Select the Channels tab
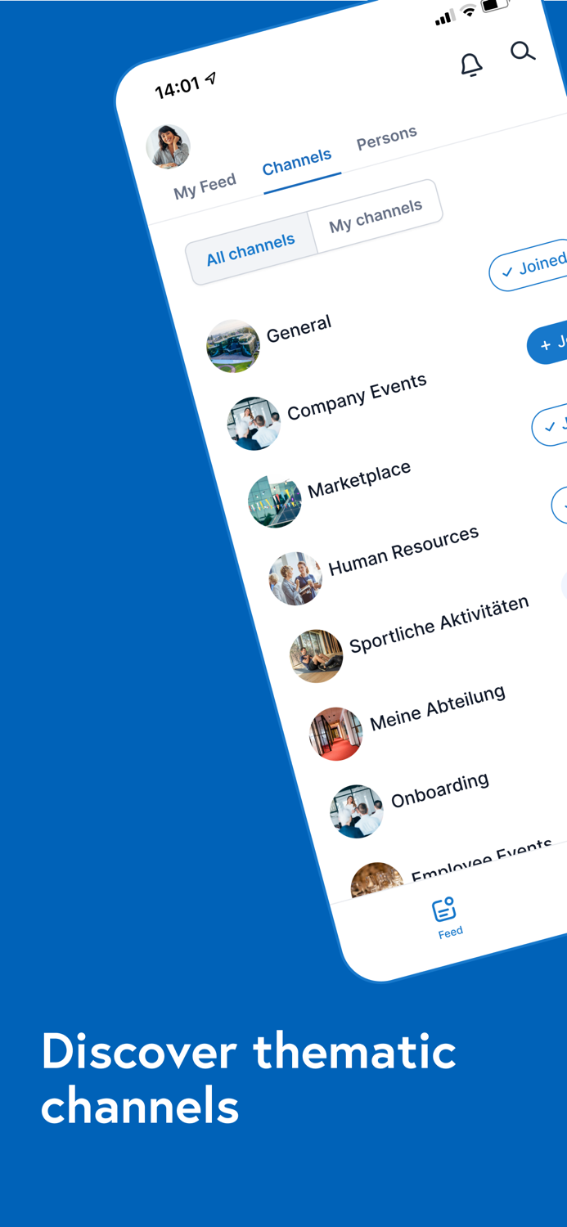Screen dimensions: 567x1227 [x=297, y=161]
